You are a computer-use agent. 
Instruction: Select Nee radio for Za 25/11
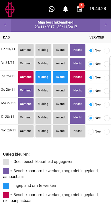tap(91, 78)
